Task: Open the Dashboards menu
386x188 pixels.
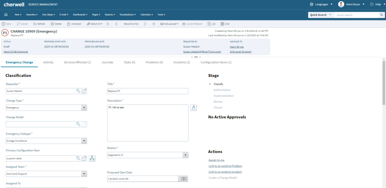Action: tap(80, 15)
